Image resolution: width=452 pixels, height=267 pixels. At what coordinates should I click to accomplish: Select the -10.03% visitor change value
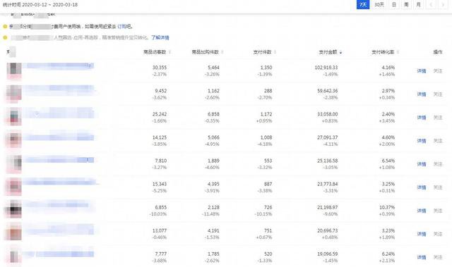point(158,214)
